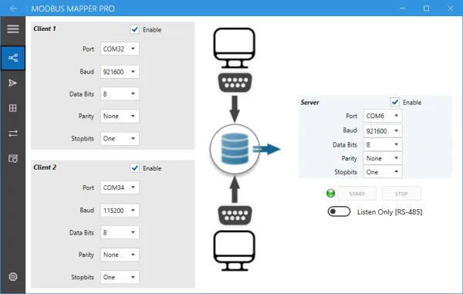Click the bottom computer monitor icon
Image resolution: width=463 pixels, height=294 pixels.
234,251
